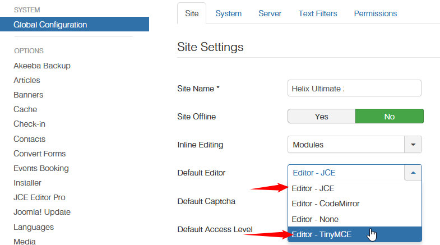Set Site Offline to Yes
This screenshot has width=440, height=245.
[322, 117]
